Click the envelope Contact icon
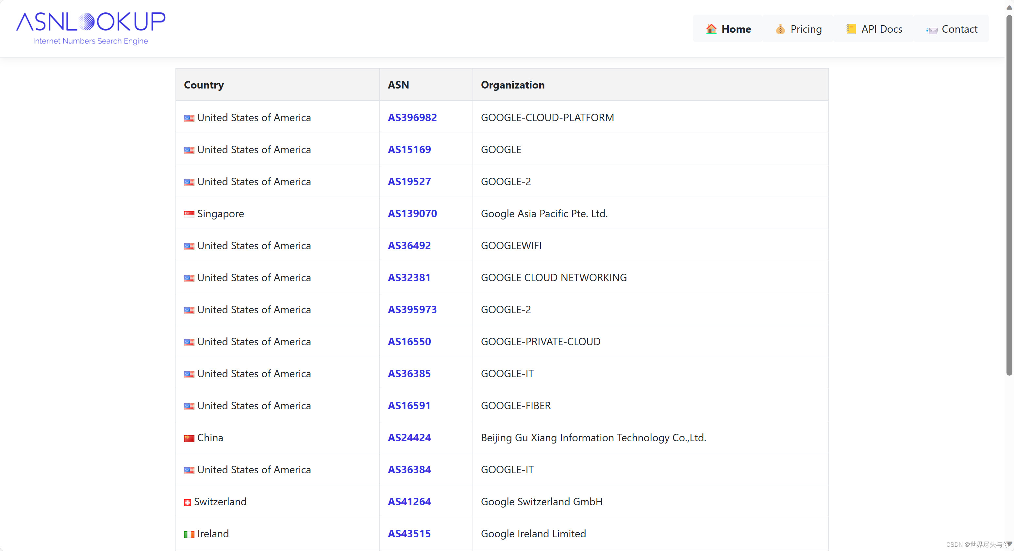 point(932,30)
